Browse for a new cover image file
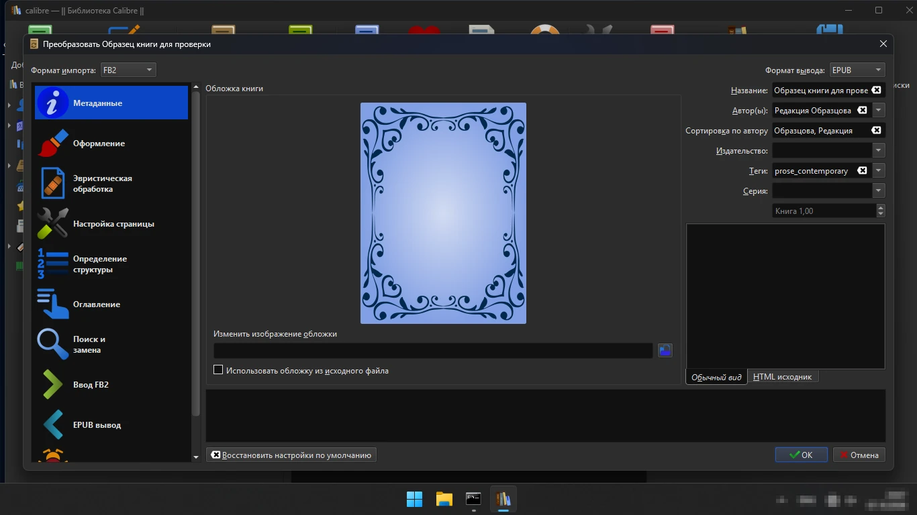Viewport: 917px width, 515px height. (x=665, y=350)
